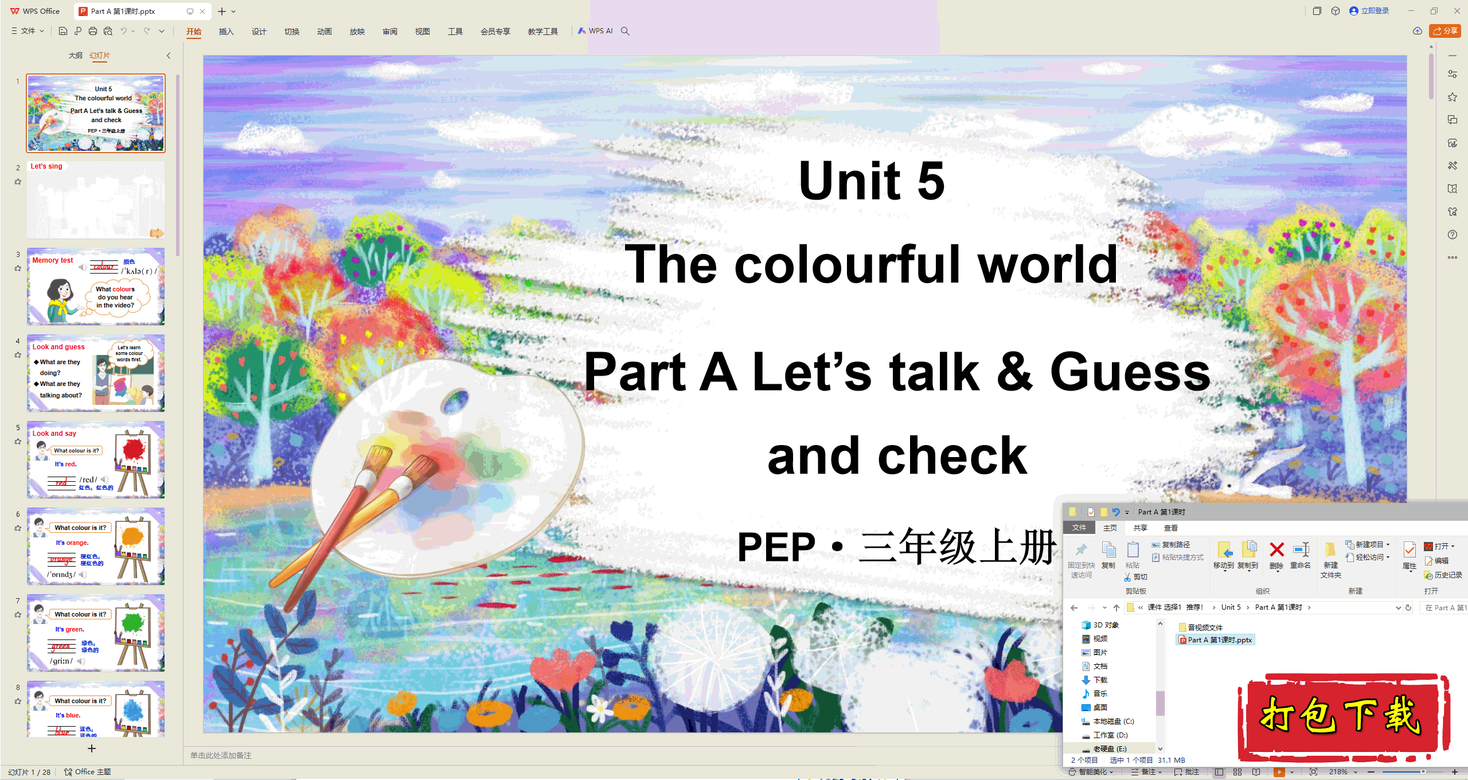
Task: Click the login (立即登录) button
Action: [x=1369, y=11]
